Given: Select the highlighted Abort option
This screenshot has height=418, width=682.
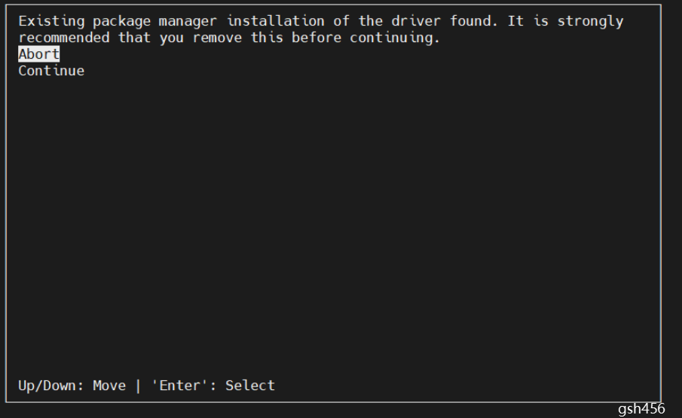Looking at the screenshot, I should click(x=38, y=54).
